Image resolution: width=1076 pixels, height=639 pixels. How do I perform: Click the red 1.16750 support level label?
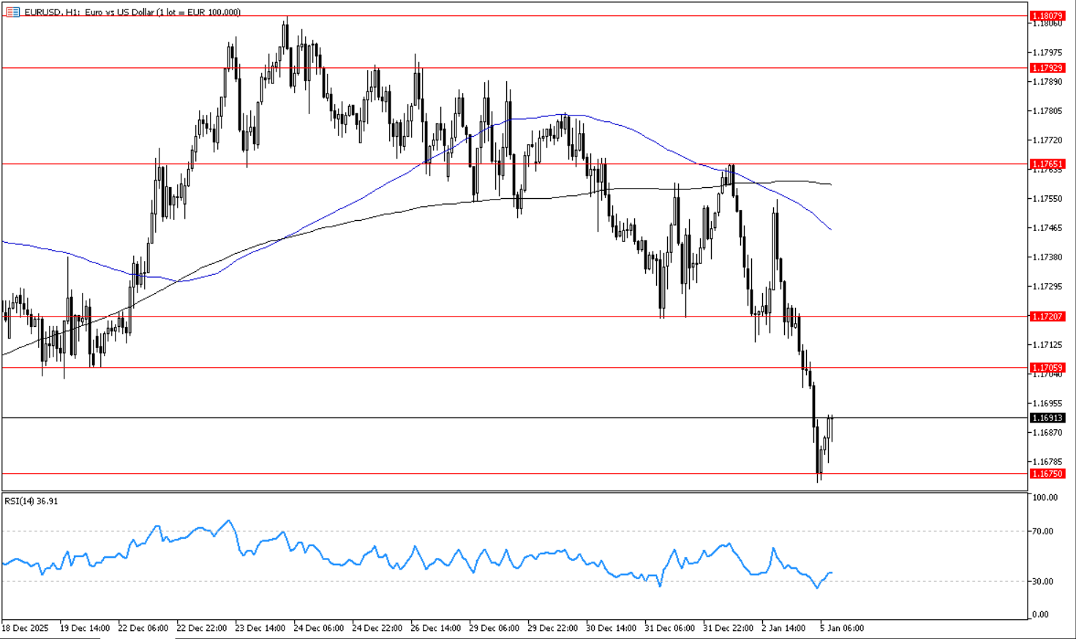(x=1047, y=474)
